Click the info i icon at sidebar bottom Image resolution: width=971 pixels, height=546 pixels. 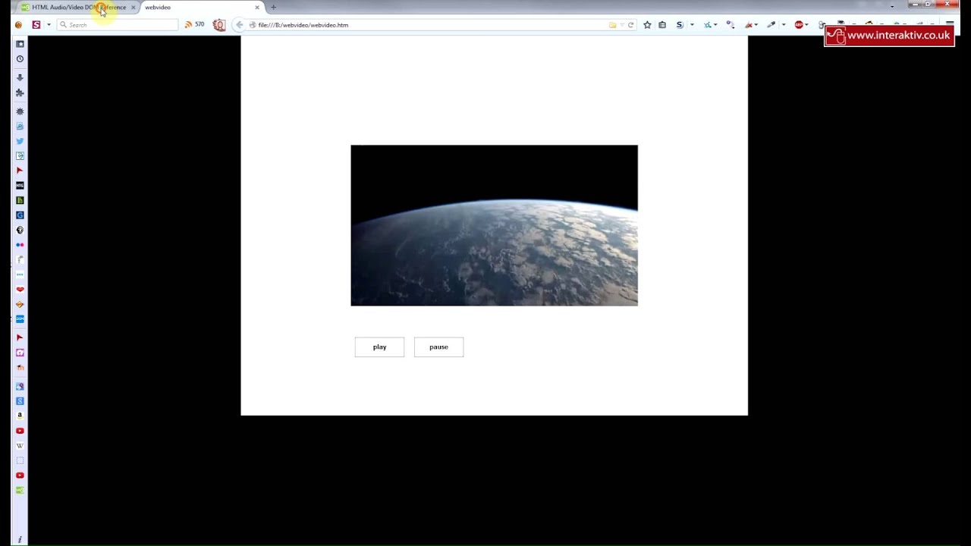point(20,539)
